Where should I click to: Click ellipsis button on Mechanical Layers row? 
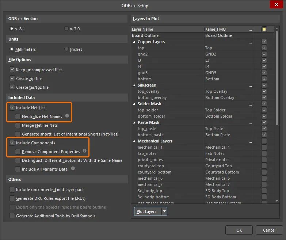tap(251, 142)
